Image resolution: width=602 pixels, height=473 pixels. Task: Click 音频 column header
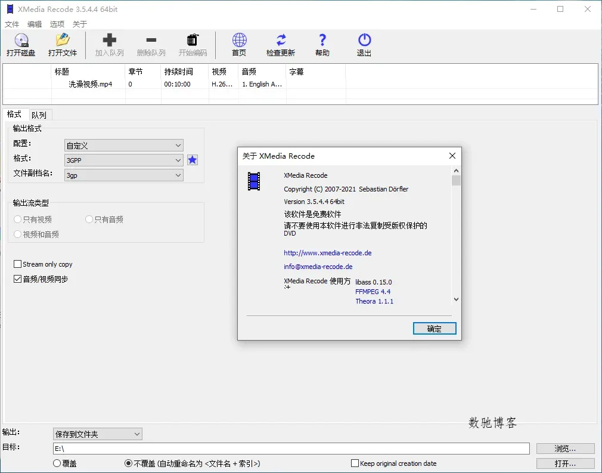tap(263, 72)
